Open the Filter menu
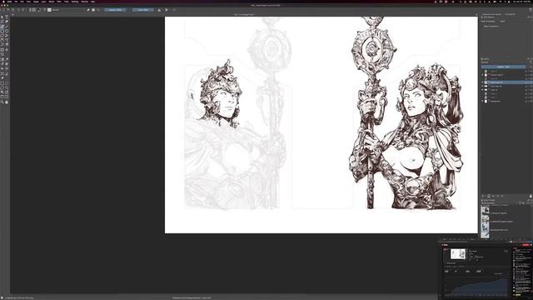 click(x=59, y=2)
